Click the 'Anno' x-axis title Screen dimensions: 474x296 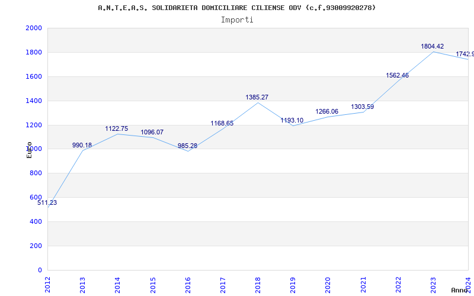click(459, 290)
